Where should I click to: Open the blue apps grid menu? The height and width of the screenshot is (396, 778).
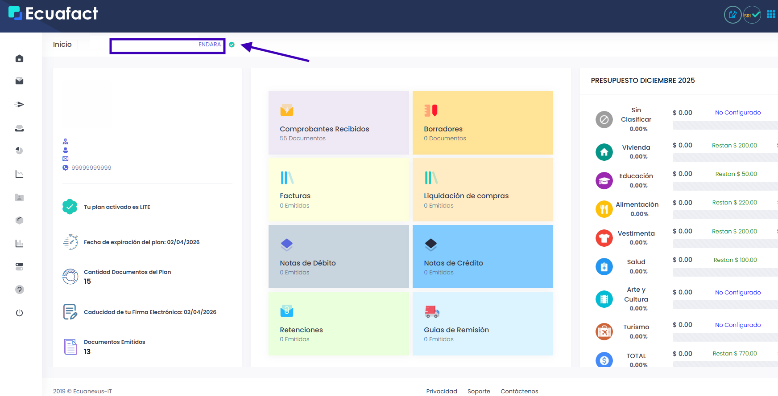770,15
